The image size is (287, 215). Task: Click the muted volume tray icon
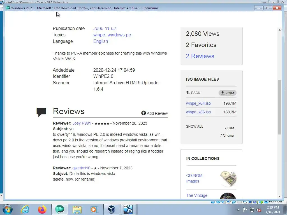pyautogui.click(x=259, y=210)
